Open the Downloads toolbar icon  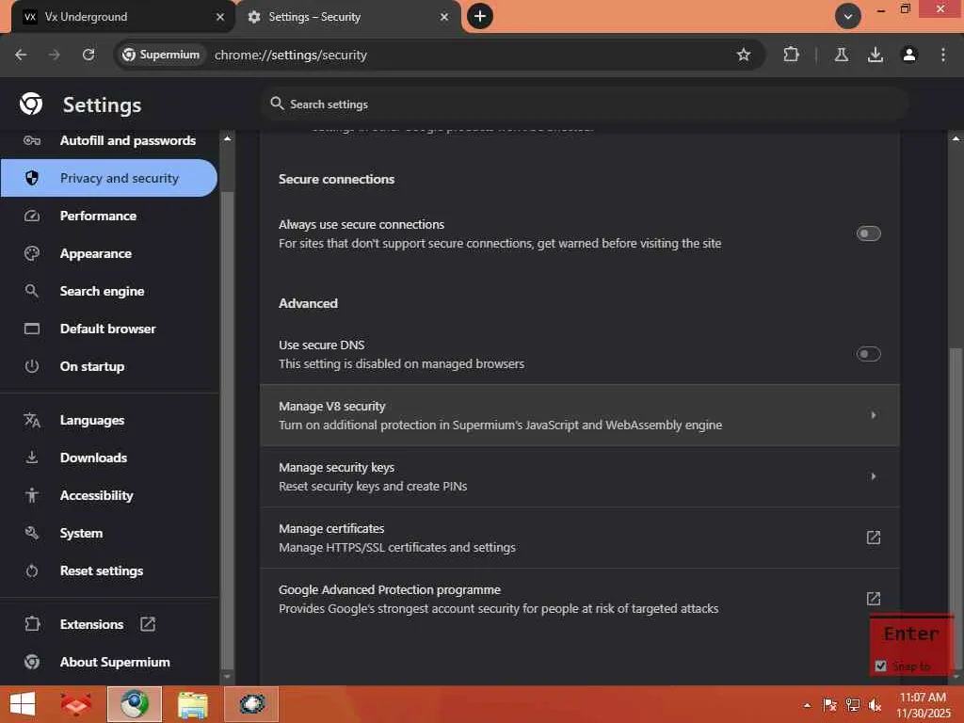[x=875, y=55]
